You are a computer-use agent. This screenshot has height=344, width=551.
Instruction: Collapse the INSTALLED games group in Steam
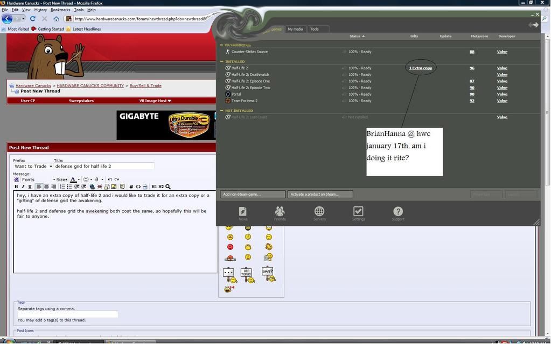pyautogui.click(x=222, y=61)
